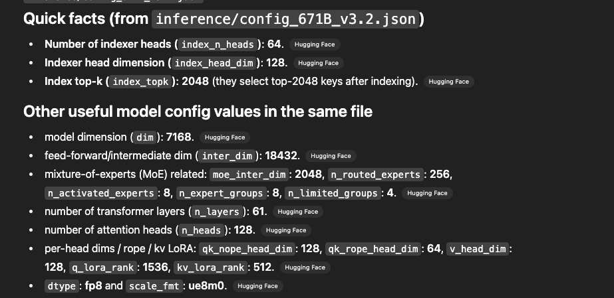Click the dtype code chip

coord(61,286)
